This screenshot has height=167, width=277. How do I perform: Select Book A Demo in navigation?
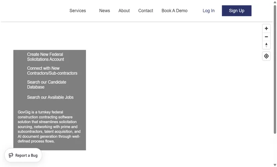point(174,11)
